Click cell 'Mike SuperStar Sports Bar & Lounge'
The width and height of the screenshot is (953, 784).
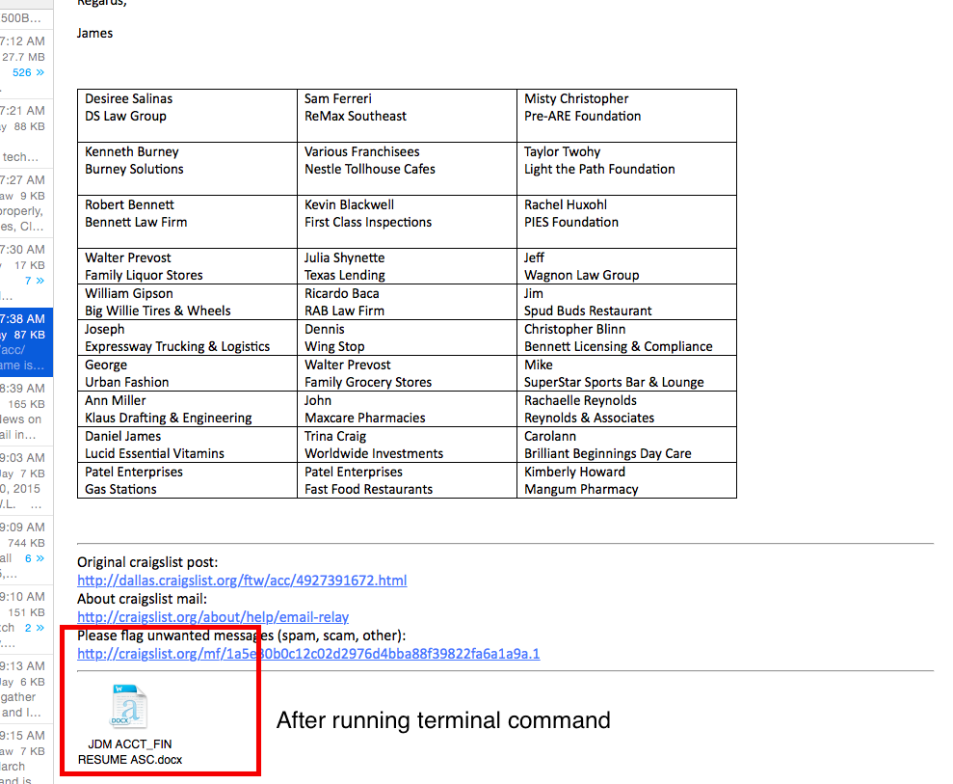coord(626,373)
